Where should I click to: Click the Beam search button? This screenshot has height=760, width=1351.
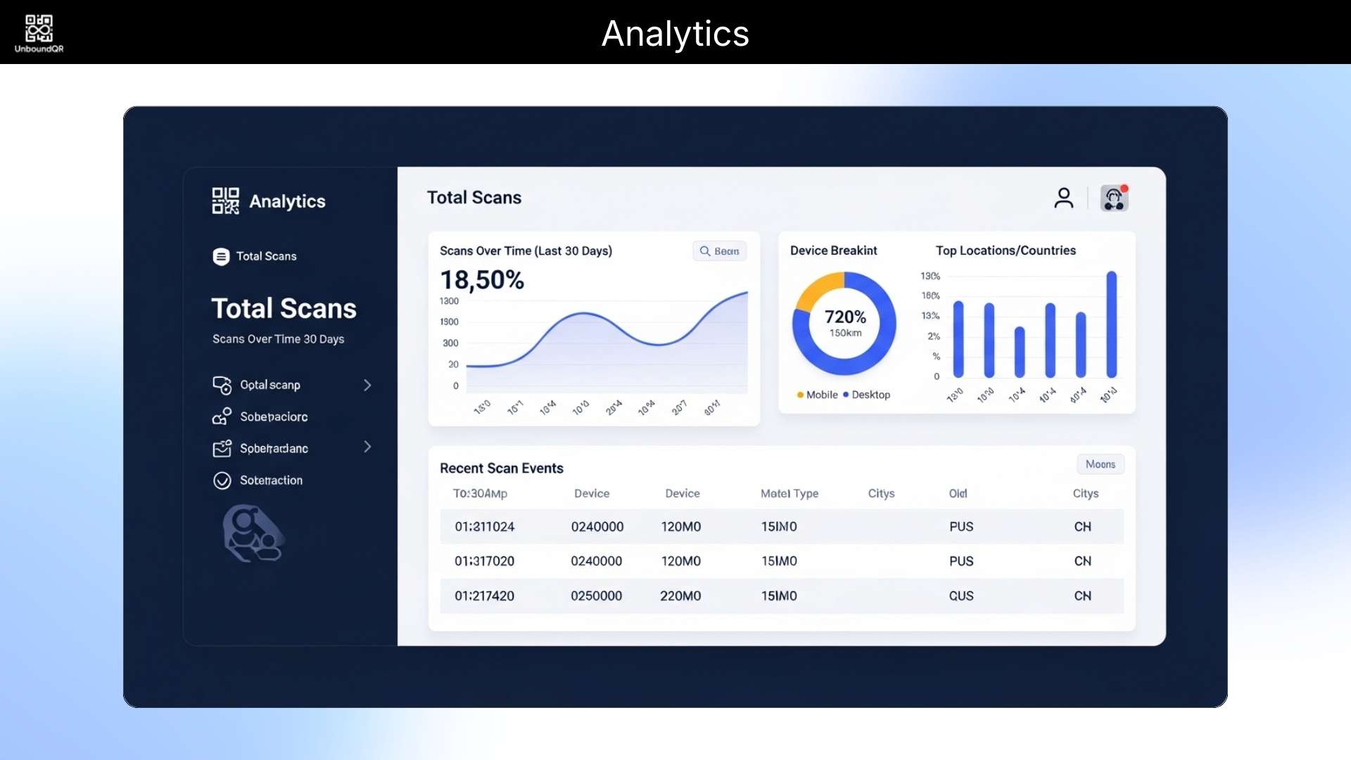[719, 251]
